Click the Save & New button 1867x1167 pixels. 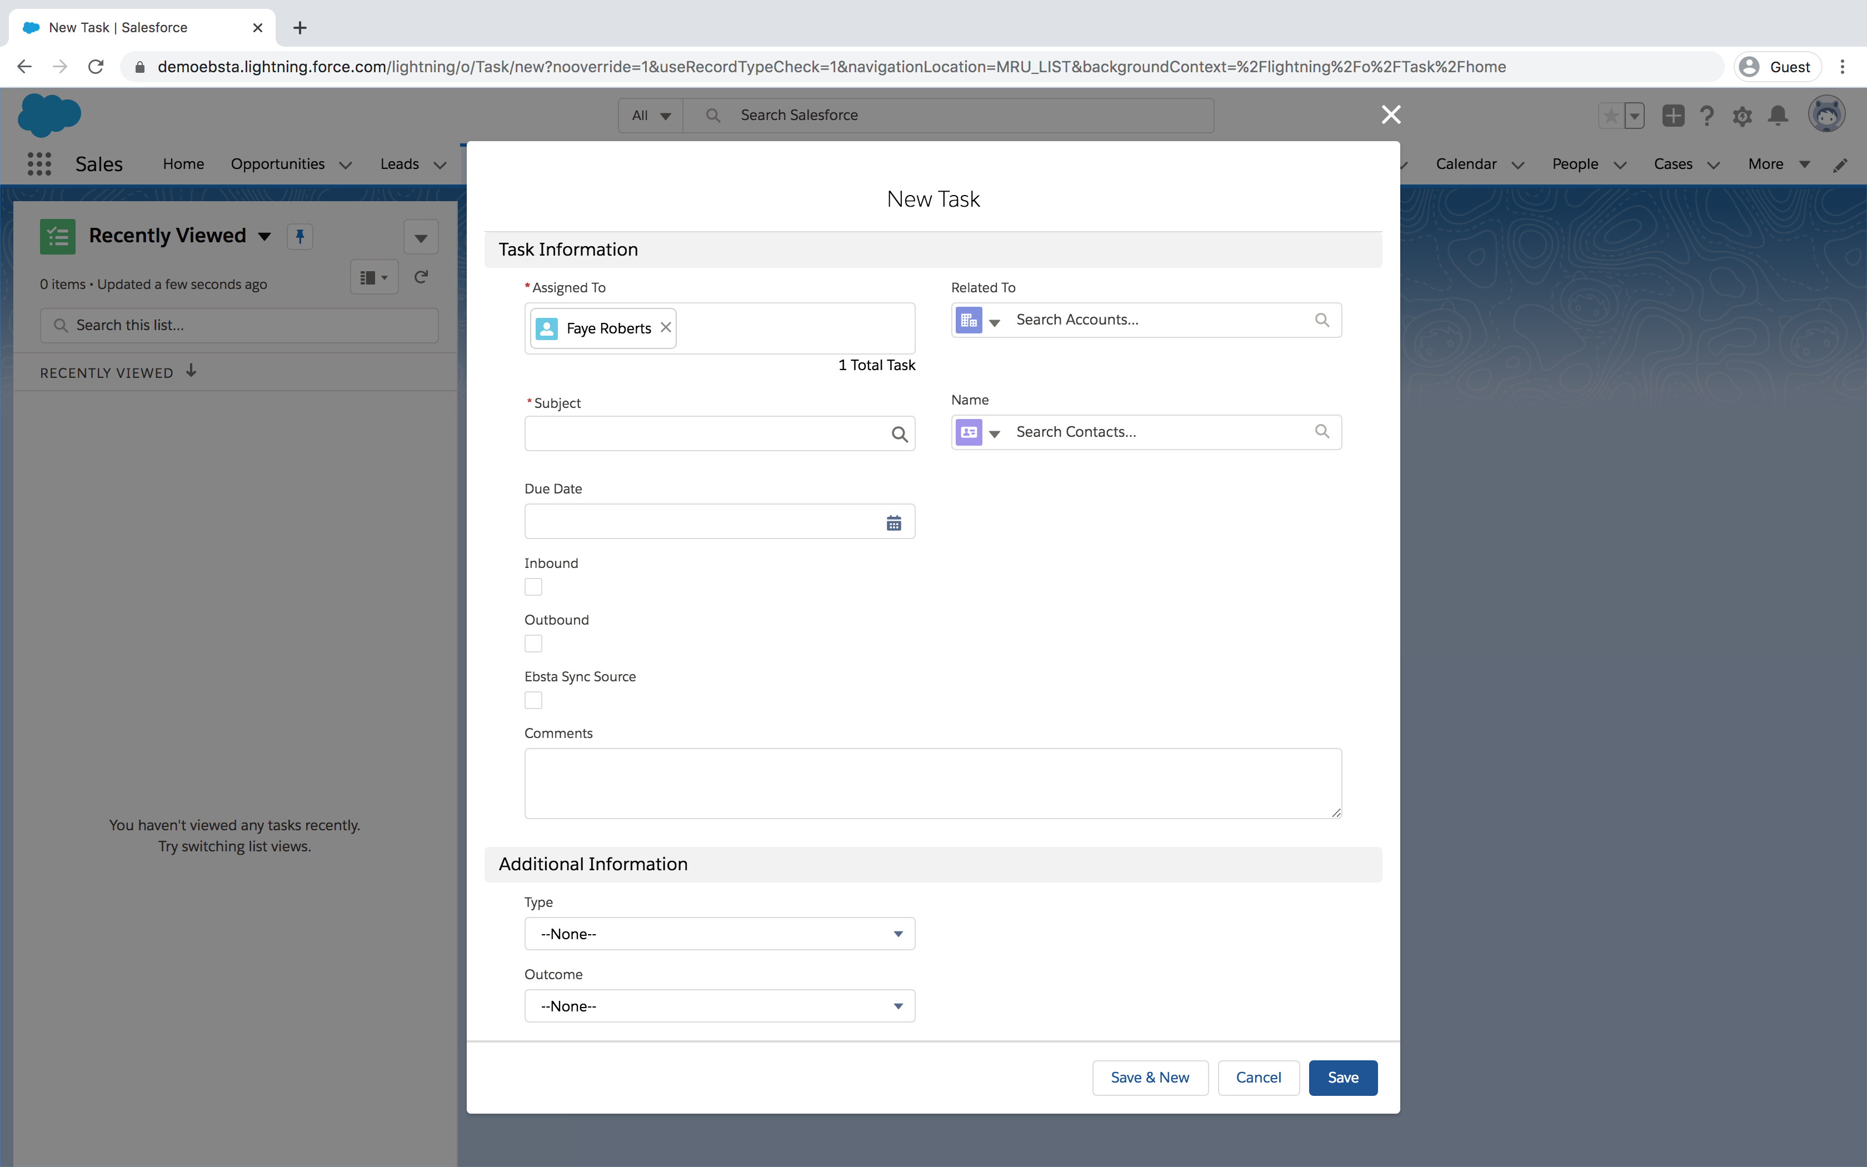tap(1150, 1078)
